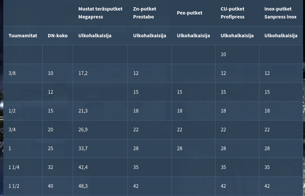Click the Mustat teräsputket Megapress column header

[x=100, y=13]
